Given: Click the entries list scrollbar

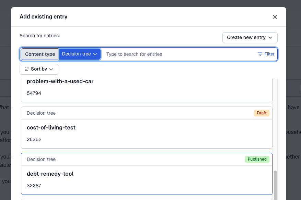Looking at the screenshot, I should [x=275, y=185].
